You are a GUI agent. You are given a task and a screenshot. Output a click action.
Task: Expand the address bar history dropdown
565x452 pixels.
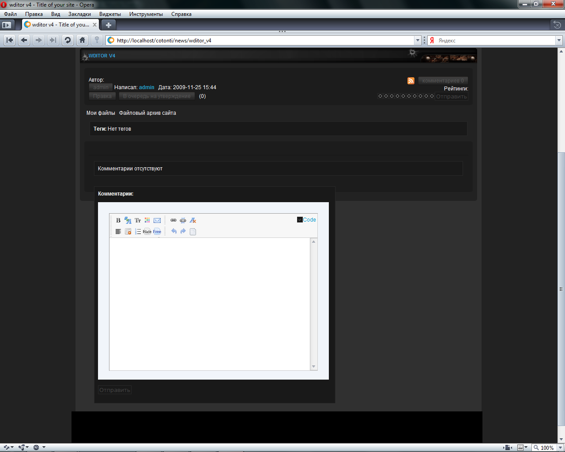pos(418,41)
